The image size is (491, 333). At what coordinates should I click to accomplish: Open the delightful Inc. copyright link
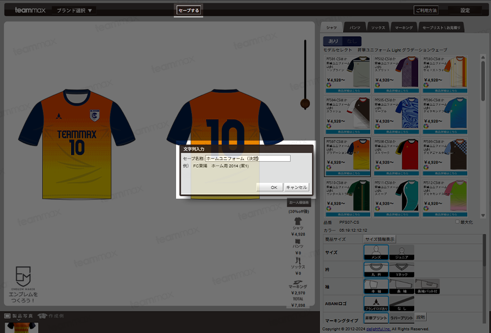[x=378, y=329]
